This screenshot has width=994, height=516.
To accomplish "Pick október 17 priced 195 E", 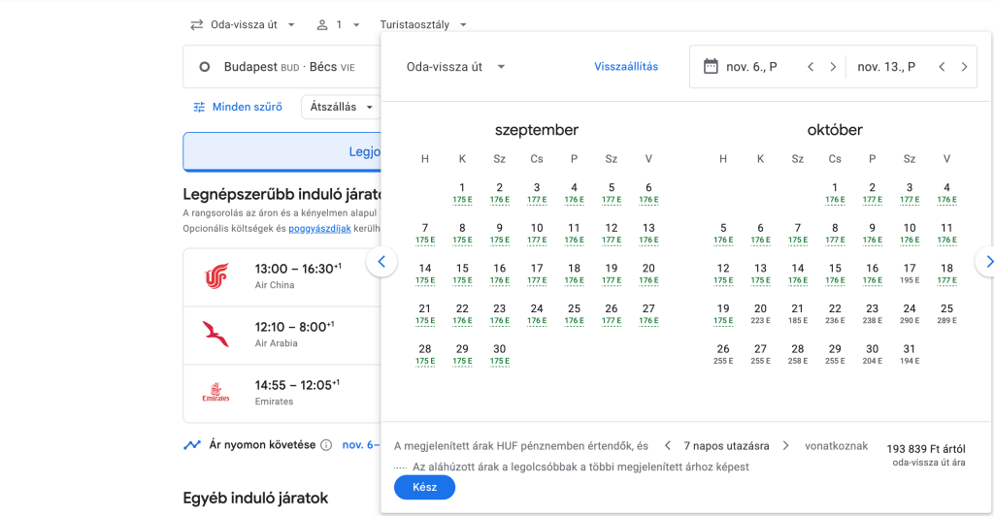I will (910, 274).
